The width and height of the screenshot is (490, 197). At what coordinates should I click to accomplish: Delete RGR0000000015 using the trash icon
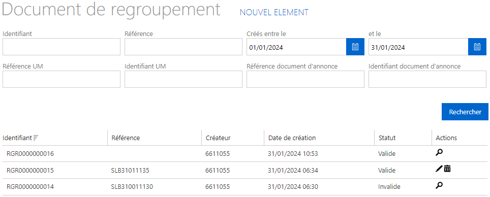click(x=447, y=169)
